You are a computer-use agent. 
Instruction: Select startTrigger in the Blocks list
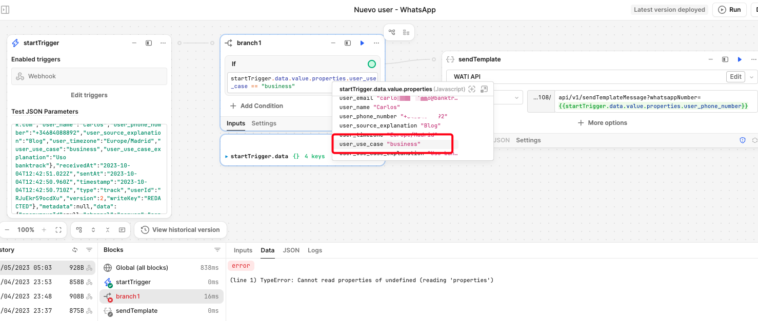tap(161, 282)
